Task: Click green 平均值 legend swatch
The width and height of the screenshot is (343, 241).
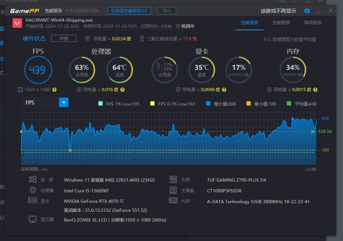Action: 289,103
